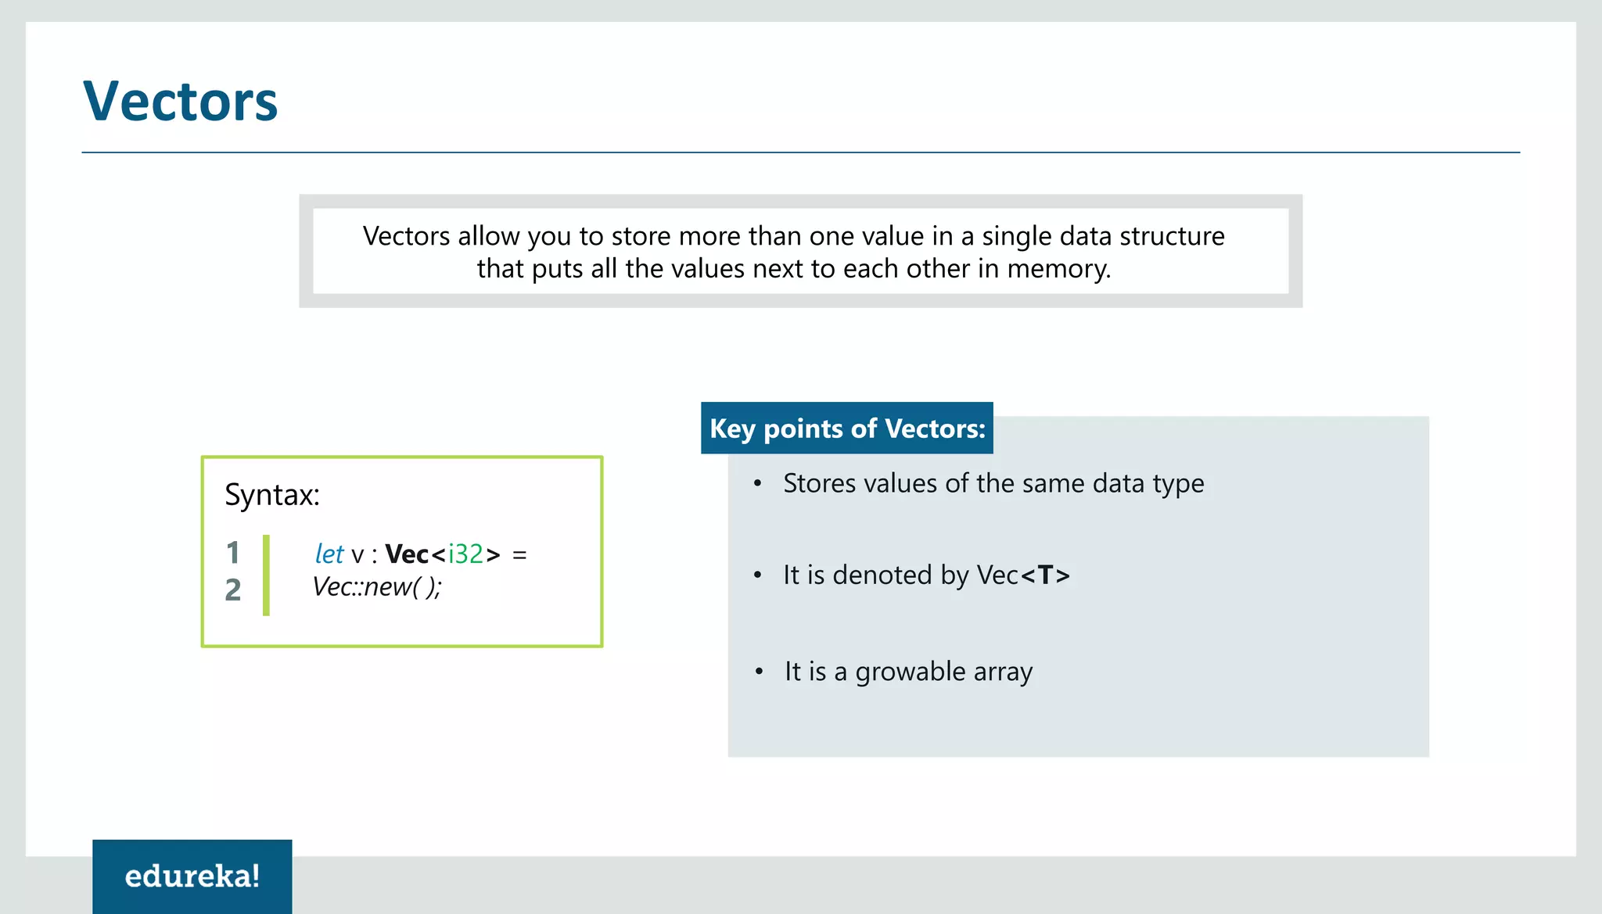
Task: Click the bold "Vec<T>" text in key points
Action: [x=1045, y=575]
